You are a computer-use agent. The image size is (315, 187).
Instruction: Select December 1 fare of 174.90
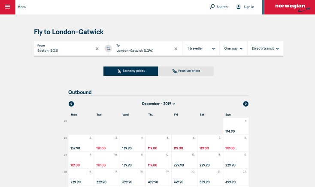[236, 126]
